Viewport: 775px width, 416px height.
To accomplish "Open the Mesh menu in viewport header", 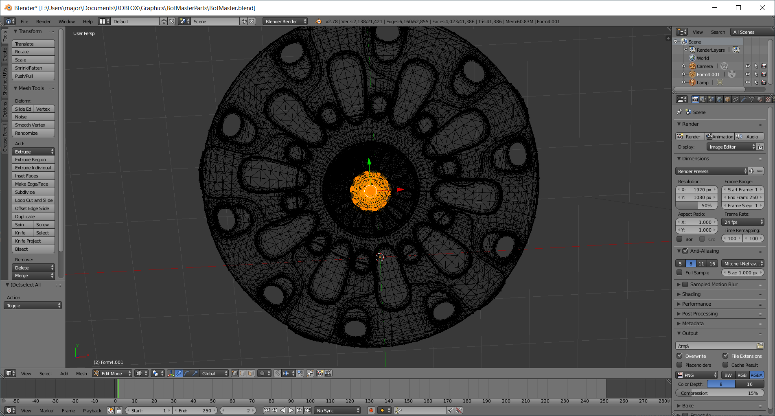I will pyautogui.click(x=81, y=373).
